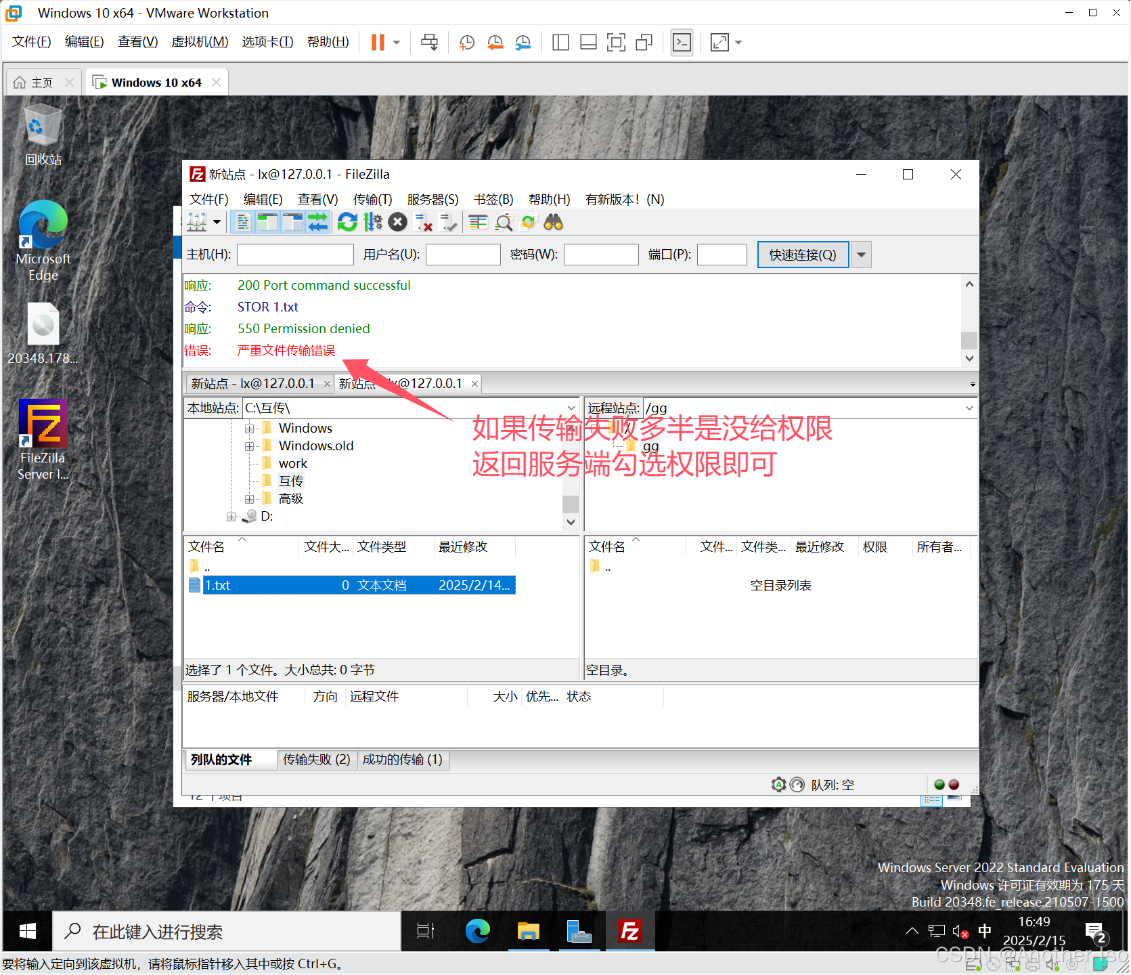Disconnect from the current server
Viewport: 1131px width, 975px height.
coord(423,222)
